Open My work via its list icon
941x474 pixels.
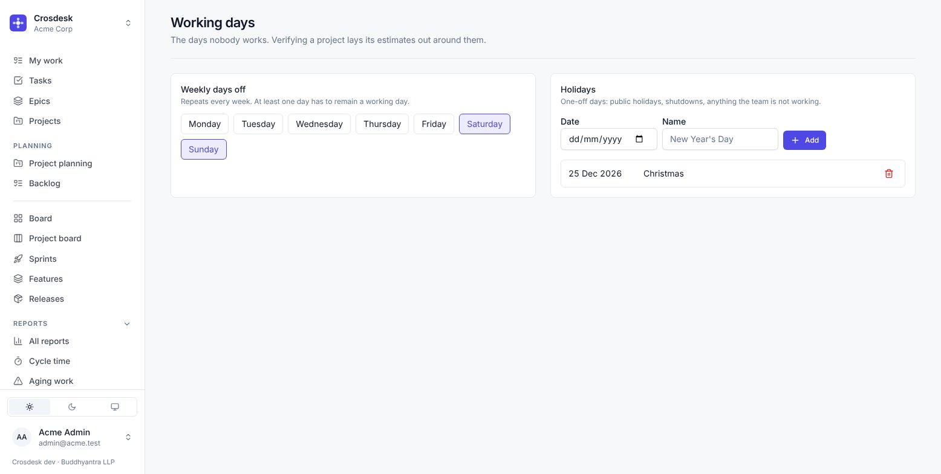pyautogui.click(x=18, y=60)
